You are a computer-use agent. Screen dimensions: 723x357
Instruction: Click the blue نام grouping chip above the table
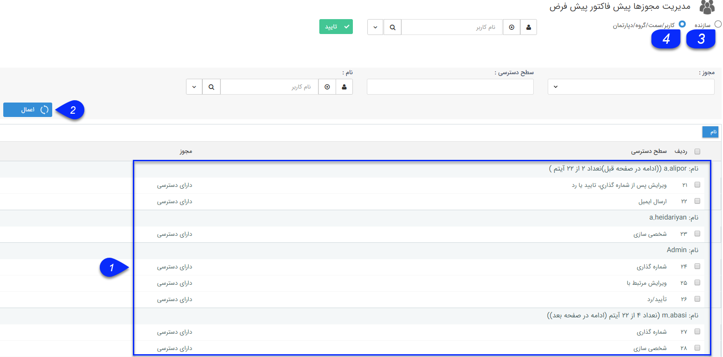click(710, 132)
